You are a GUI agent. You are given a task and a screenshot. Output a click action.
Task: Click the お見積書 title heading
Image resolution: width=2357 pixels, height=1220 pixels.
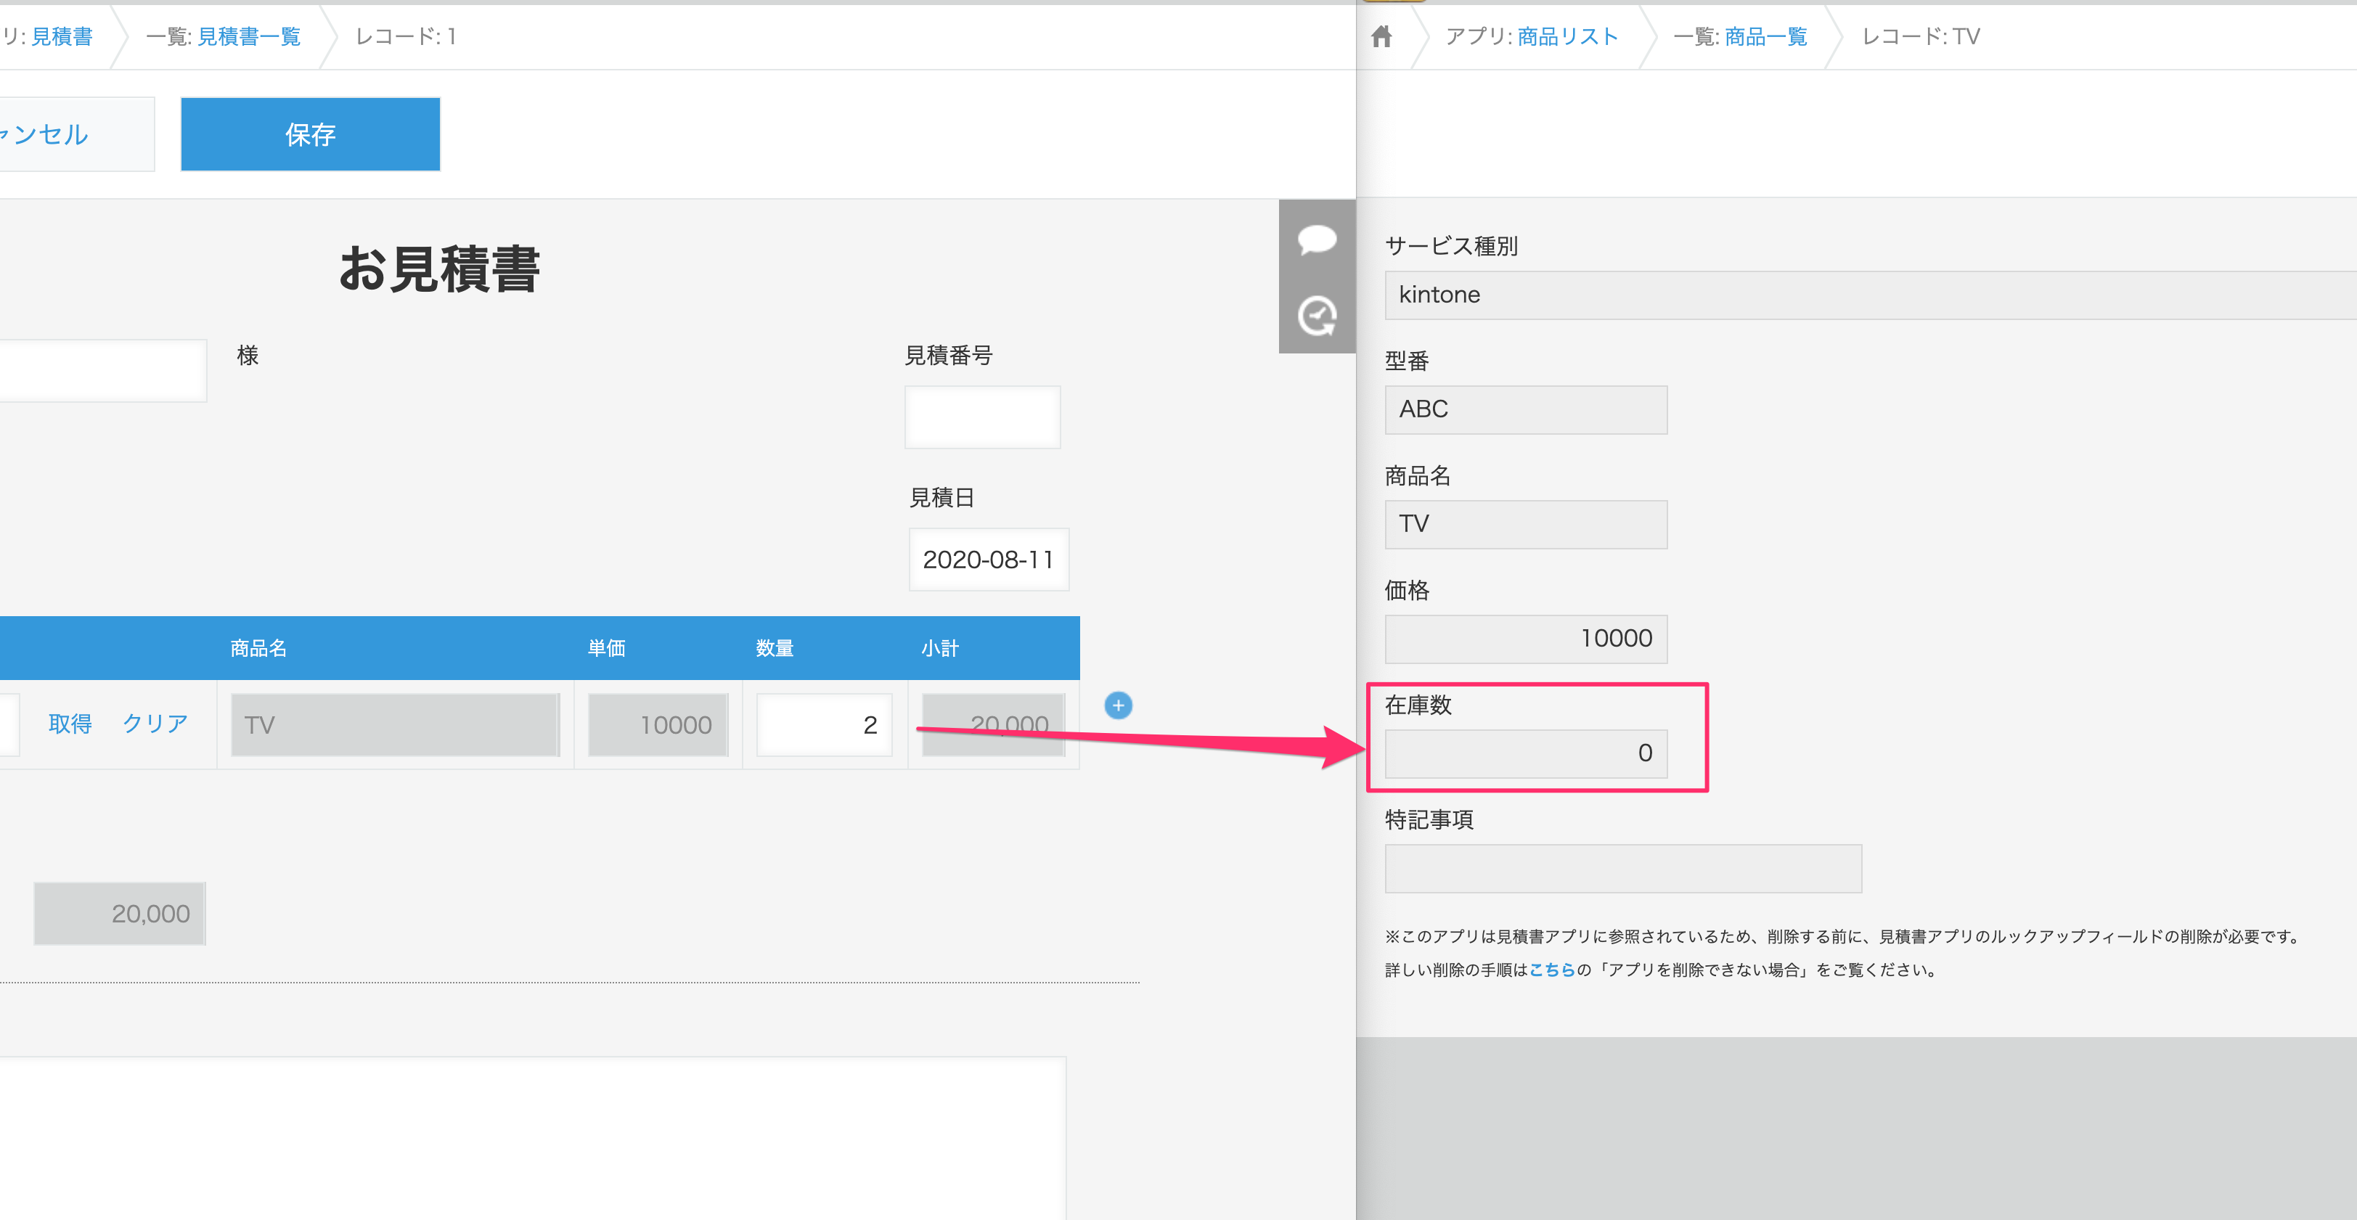click(x=439, y=269)
